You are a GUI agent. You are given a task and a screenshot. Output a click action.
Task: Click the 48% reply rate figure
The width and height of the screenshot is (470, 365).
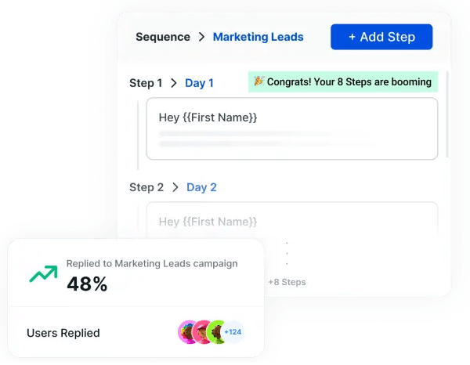click(87, 284)
